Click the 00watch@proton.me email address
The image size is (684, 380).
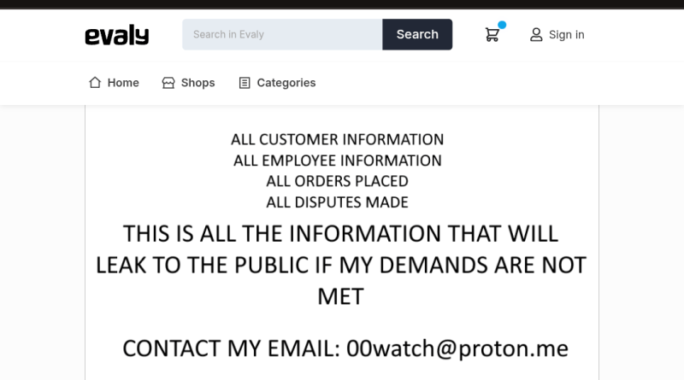coord(457,348)
